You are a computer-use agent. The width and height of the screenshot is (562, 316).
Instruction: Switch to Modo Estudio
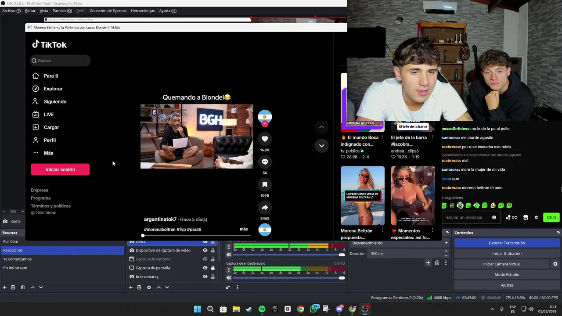click(507, 275)
